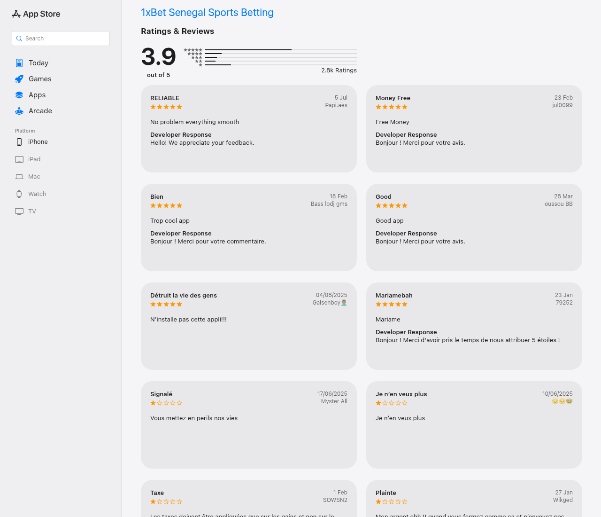The image size is (601, 517).
Task: Click 'Trop cool app' review text
Action: pos(170,221)
